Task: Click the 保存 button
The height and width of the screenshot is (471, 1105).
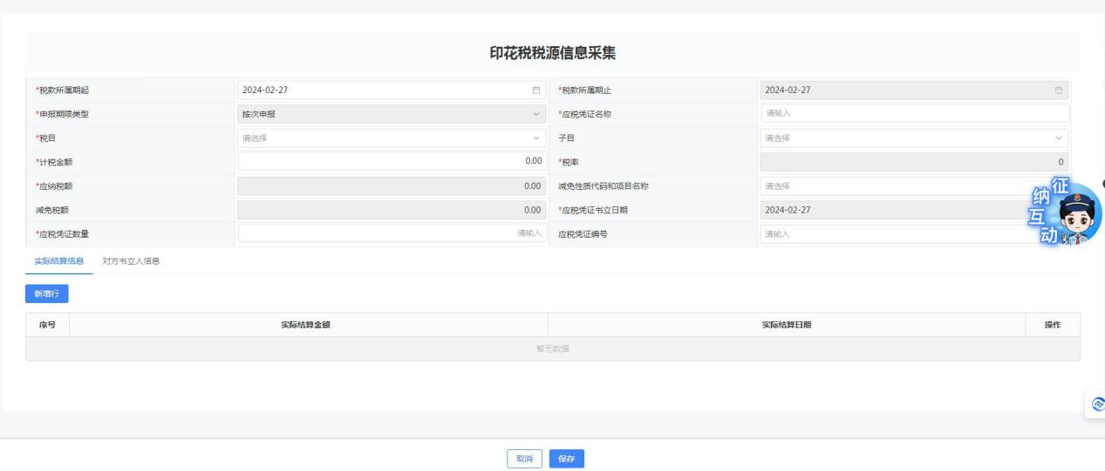Action: tap(566, 458)
